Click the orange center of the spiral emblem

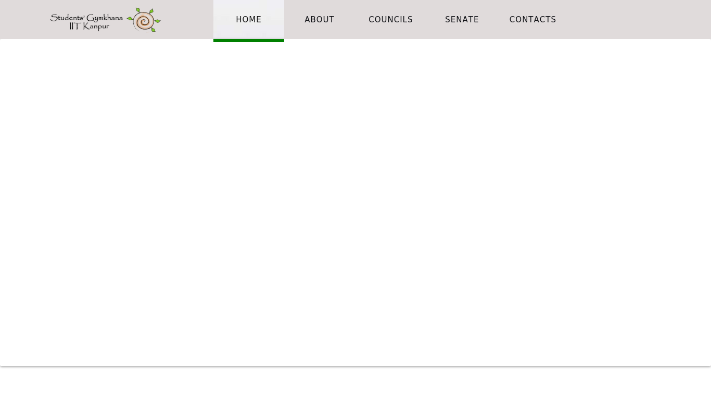tap(144, 21)
